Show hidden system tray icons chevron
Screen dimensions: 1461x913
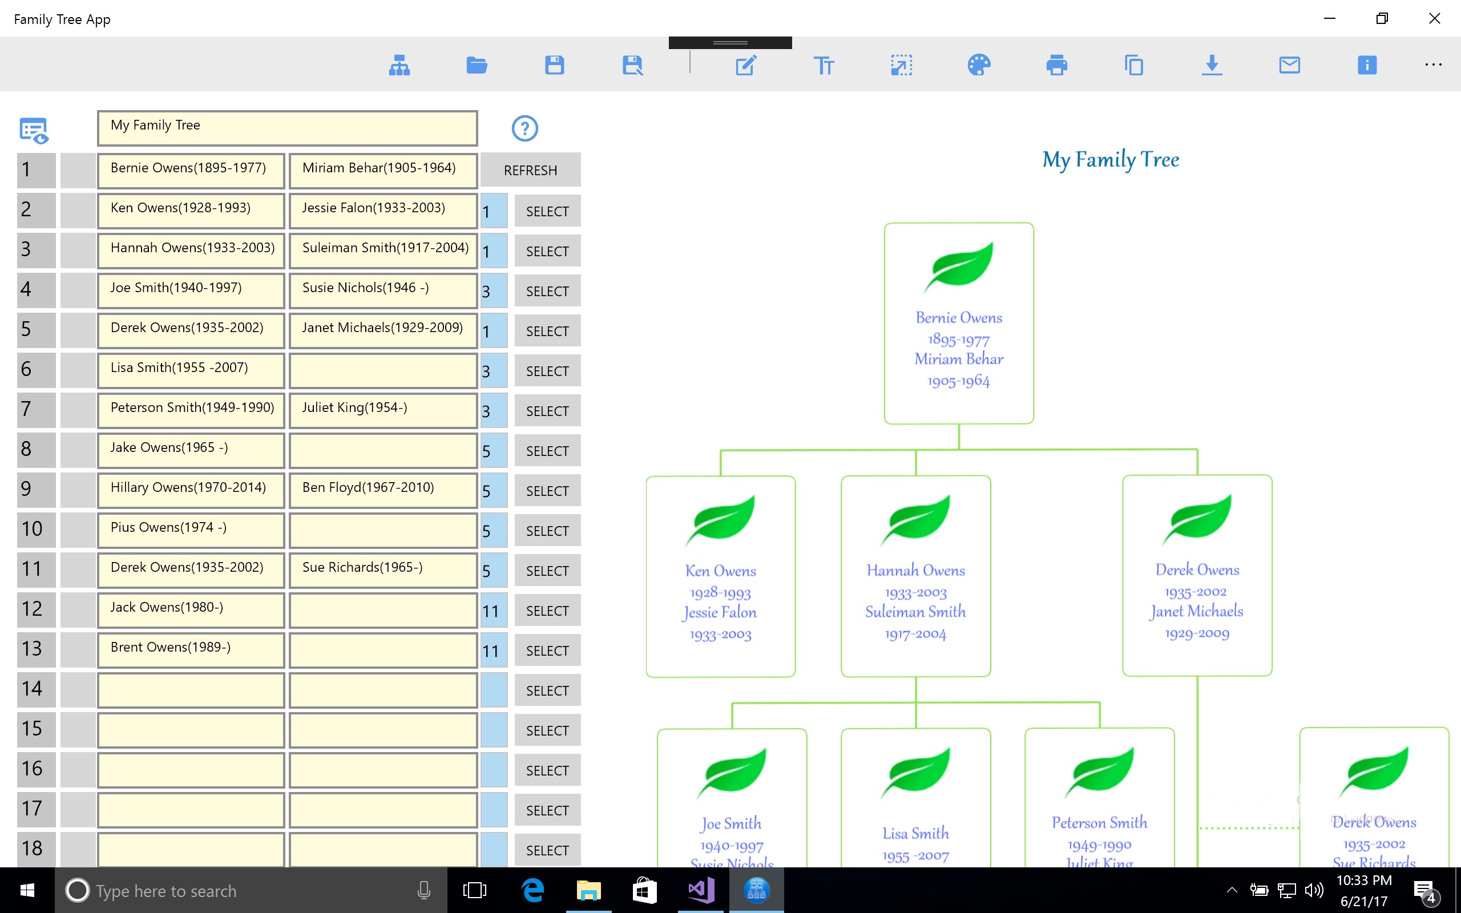tap(1232, 890)
